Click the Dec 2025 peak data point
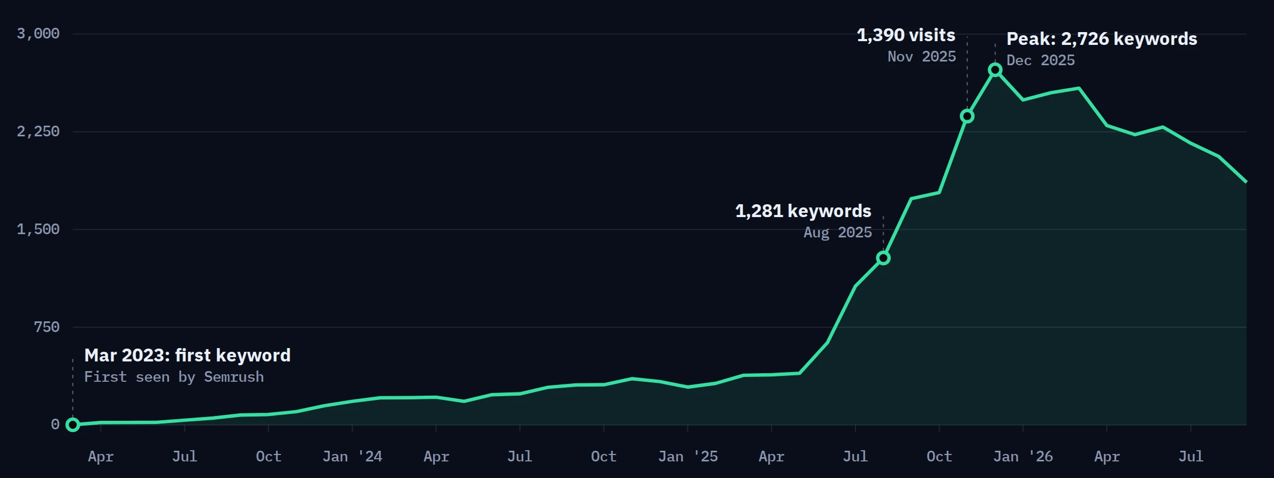 (995, 70)
